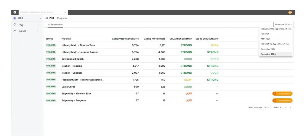Select February 2025 Zipped Report Test option

click(x=276, y=29)
